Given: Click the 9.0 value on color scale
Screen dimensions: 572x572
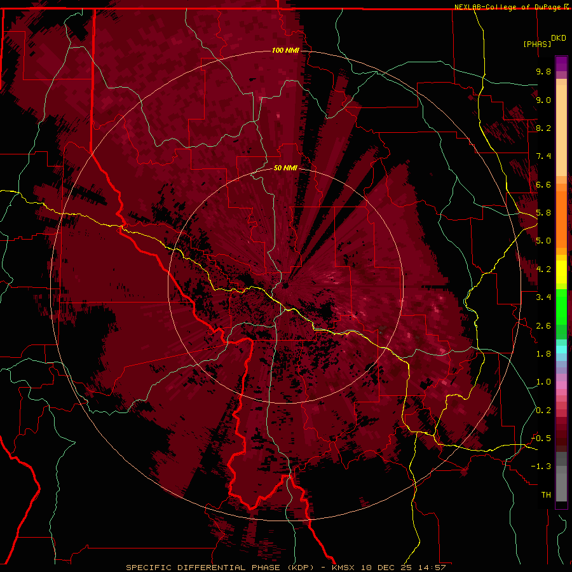Looking at the screenshot, I should coord(543,100).
